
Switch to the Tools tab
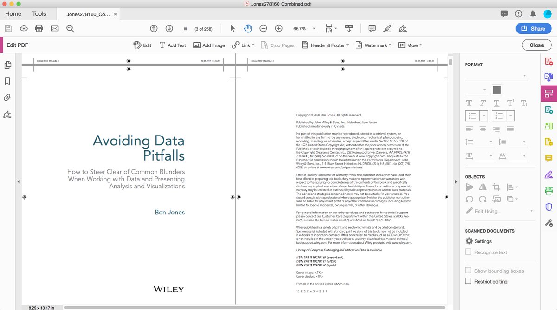(x=39, y=14)
